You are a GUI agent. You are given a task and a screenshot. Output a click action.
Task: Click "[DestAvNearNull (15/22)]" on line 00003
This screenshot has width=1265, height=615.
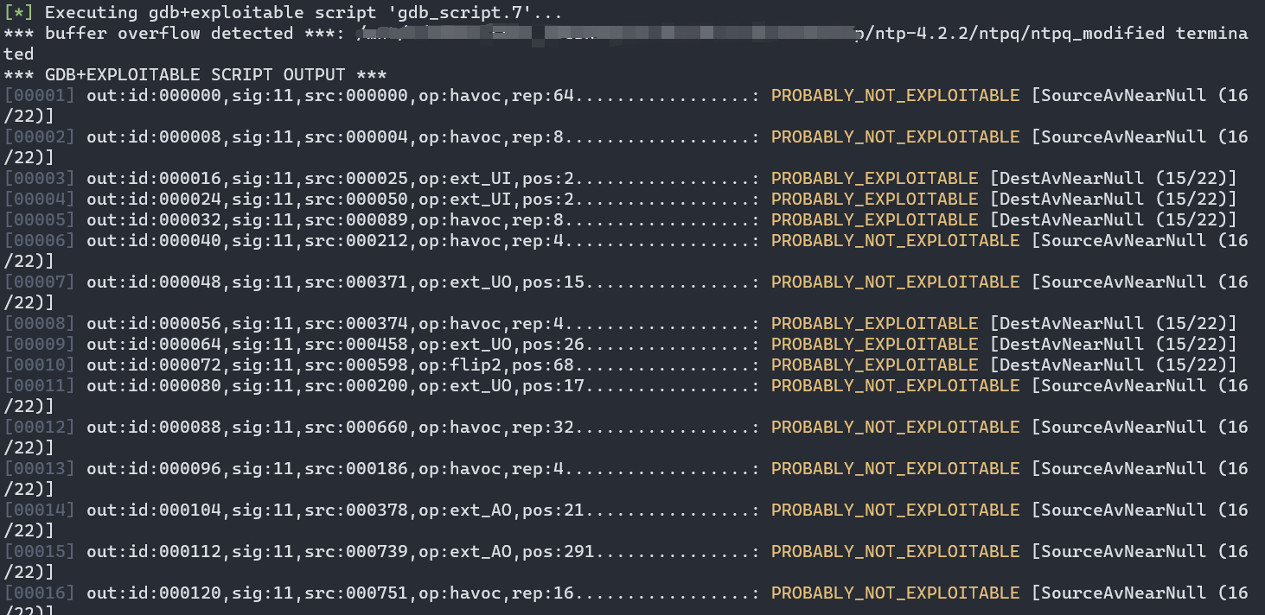point(1114,179)
